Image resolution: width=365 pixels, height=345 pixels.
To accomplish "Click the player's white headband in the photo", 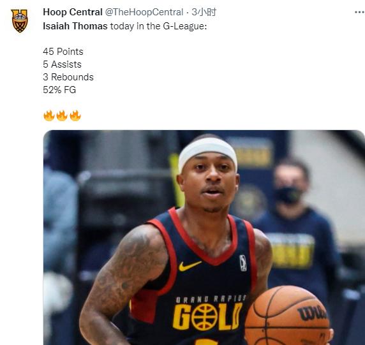I will pos(207,151).
